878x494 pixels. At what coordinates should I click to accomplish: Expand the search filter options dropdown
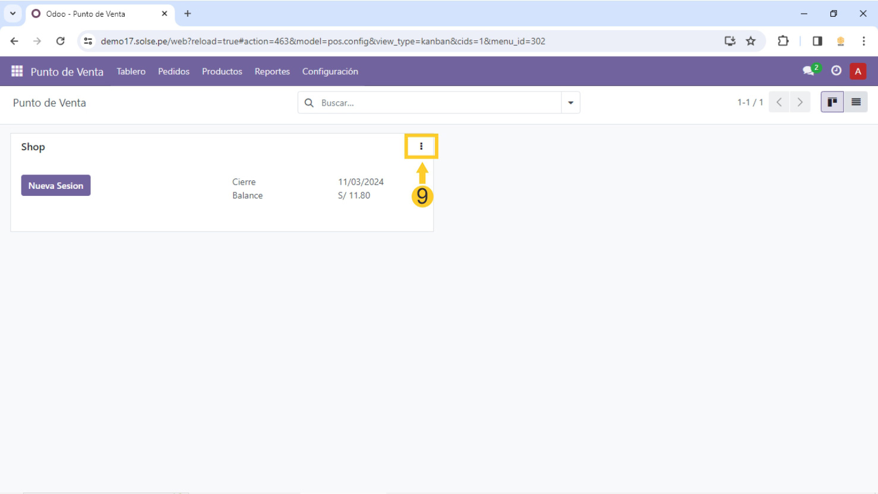[570, 103]
